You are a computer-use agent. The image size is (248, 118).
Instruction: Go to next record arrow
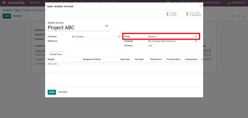point(243,16)
